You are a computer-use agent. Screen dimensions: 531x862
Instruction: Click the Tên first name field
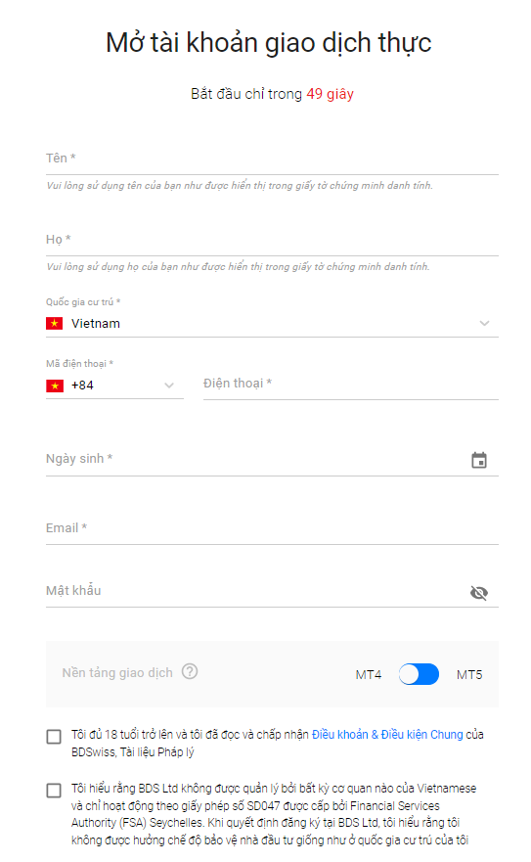(272, 159)
